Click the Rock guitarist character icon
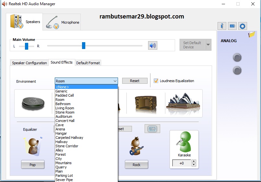261x182 pixels. point(136,146)
